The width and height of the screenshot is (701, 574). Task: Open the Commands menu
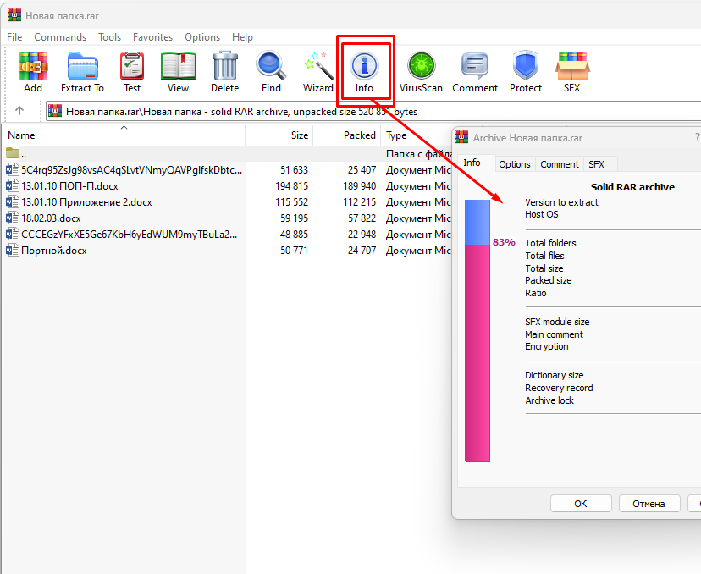pyautogui.click(x=60, y=37)
